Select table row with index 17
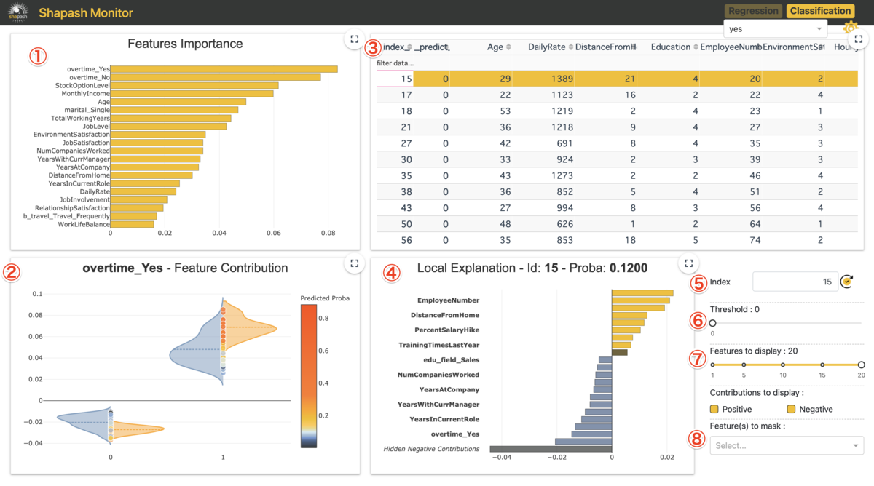 (617, 95)
